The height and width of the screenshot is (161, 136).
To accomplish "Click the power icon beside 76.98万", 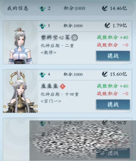I will coord(105,122).
